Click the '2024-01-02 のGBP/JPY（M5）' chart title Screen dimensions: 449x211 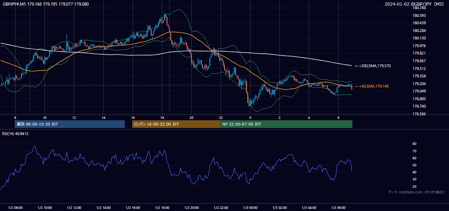tap(415, 4)
